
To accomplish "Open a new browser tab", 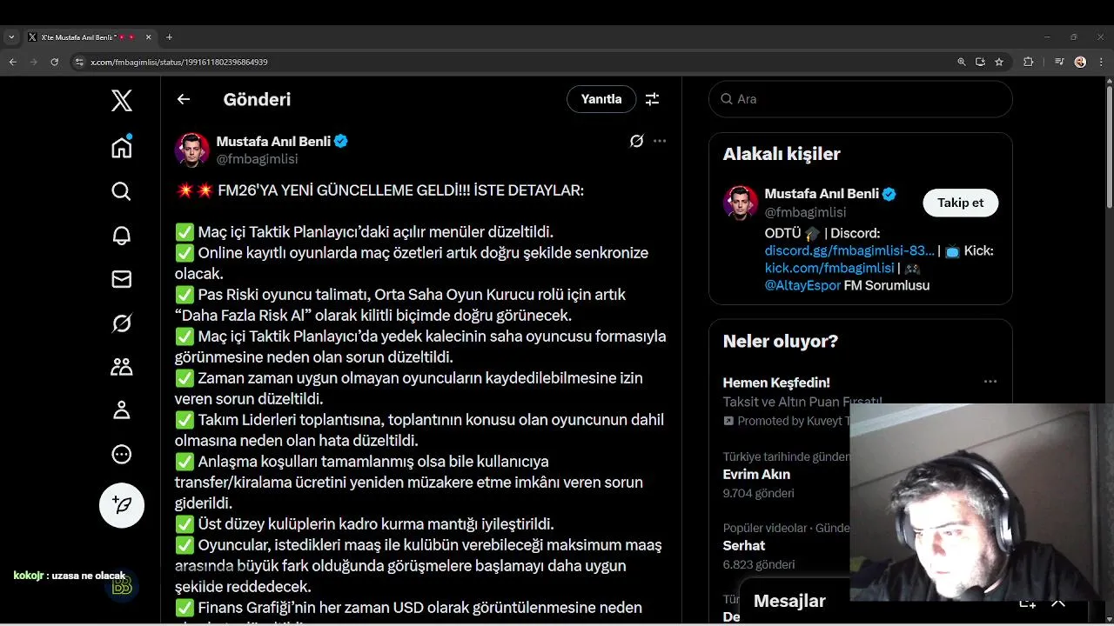I will [x=169, y=37].
